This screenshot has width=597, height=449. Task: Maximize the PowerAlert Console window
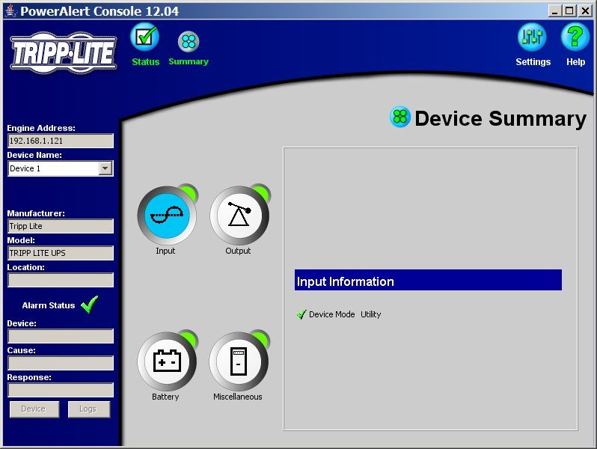click(569, 10)
